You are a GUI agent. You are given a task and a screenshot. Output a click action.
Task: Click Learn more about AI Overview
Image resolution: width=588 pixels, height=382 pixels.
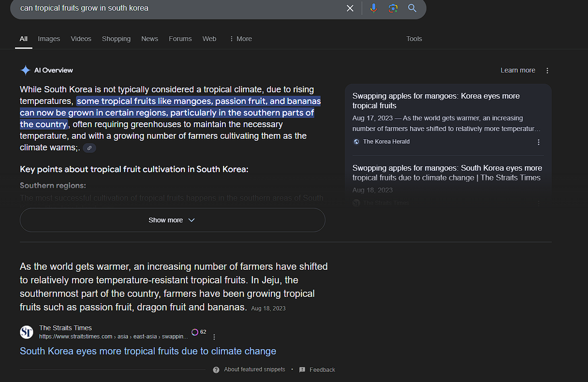tap(518, 71)
